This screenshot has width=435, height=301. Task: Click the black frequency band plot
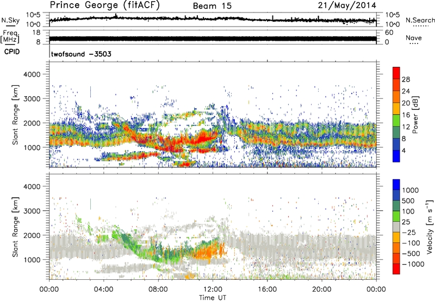pyautogui.click(x=213, y=39)
